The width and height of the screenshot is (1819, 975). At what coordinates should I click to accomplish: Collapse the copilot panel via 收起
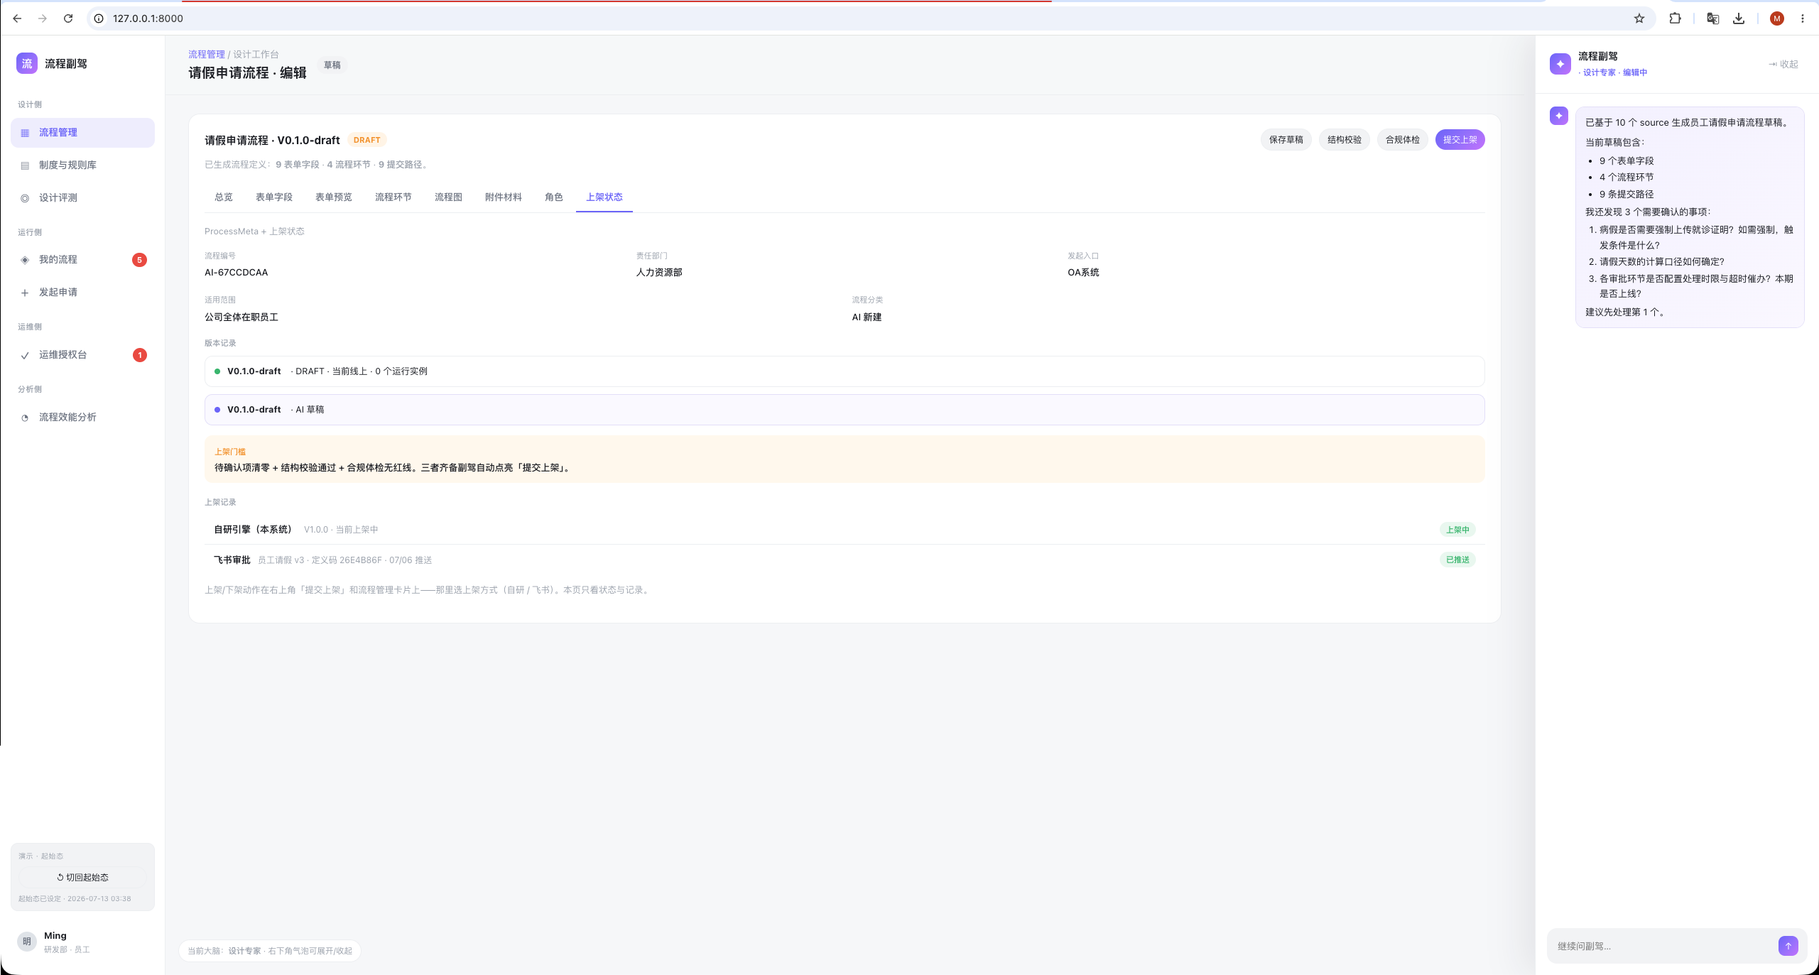point(1783,64)
